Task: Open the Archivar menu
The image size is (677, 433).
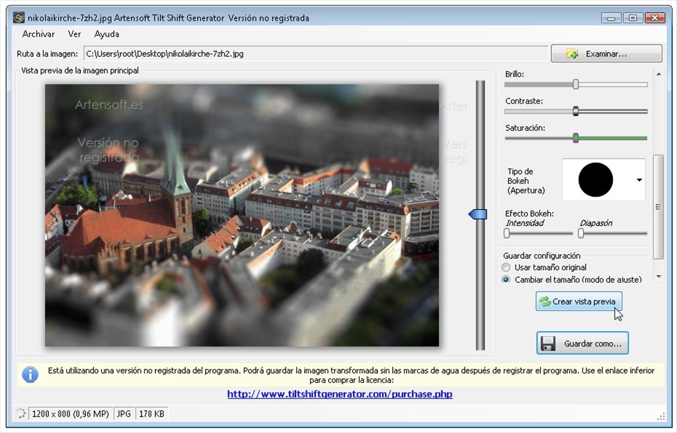Action: (x=38, y=34)
